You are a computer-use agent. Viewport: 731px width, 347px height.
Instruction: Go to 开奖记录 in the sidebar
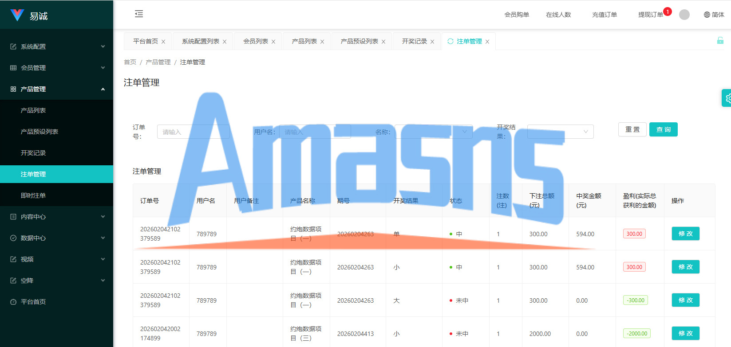click(57, 153)
